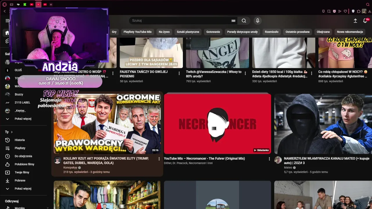The height and width of the screenshot is (209, 372).
Task: Switch to the tip browser tab
Action: click(18, 4)
